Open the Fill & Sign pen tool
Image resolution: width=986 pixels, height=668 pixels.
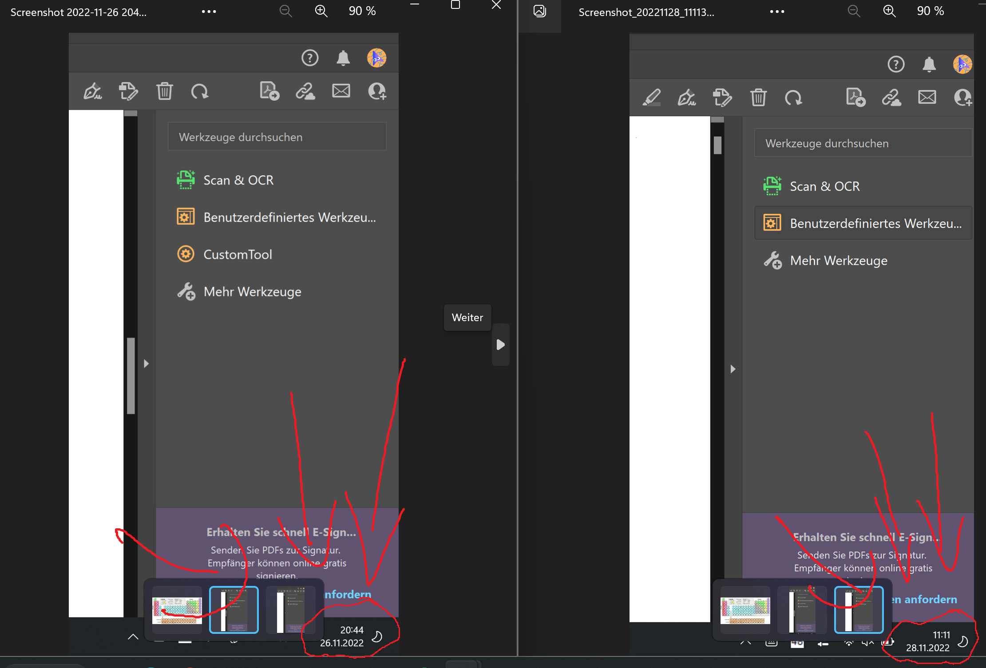(93, 91)
